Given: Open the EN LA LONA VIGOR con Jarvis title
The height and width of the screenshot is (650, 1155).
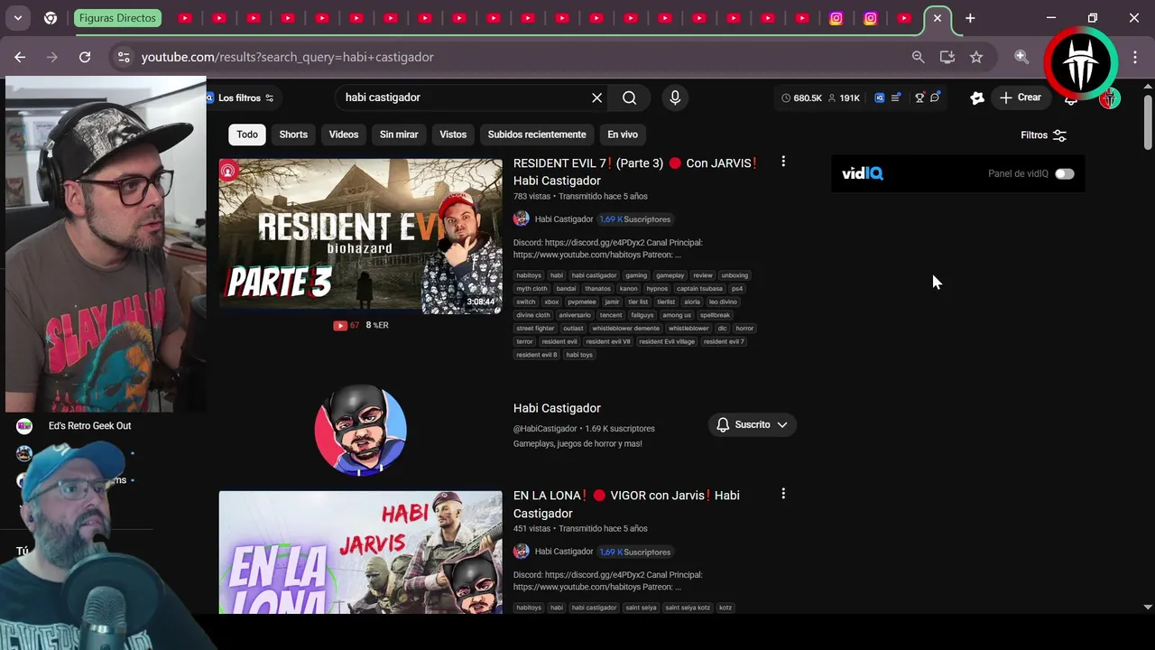Looking at the screenshot, I should pyautogui.click(x=626, y=504).
